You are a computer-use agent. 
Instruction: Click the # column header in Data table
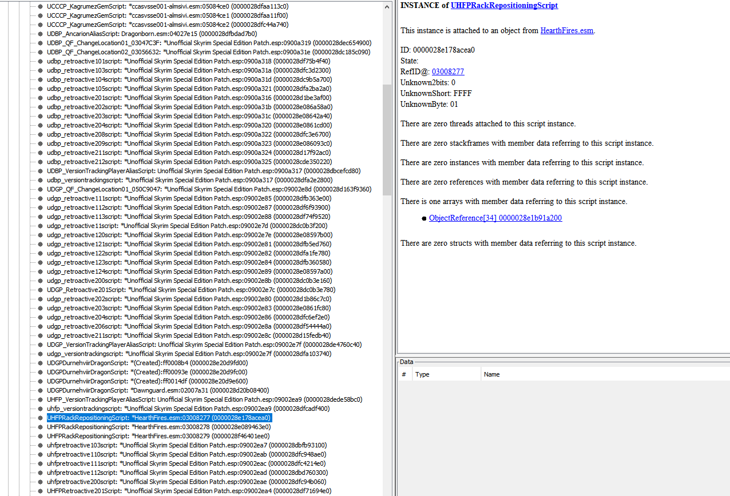click(404, 374)
